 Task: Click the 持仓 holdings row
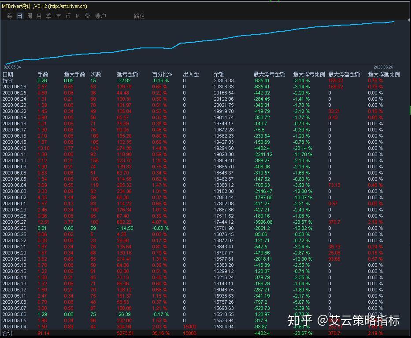tap(8, 80)
